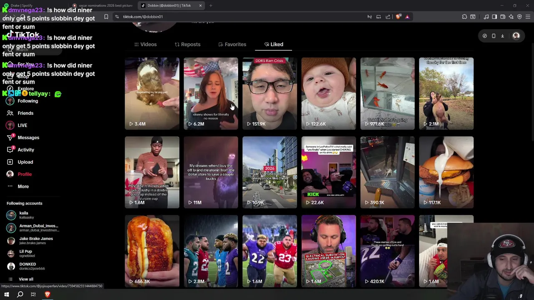534x300 pixels.
Task: Open the fat dog video with 3.4M views
Action: click(152, 94)
